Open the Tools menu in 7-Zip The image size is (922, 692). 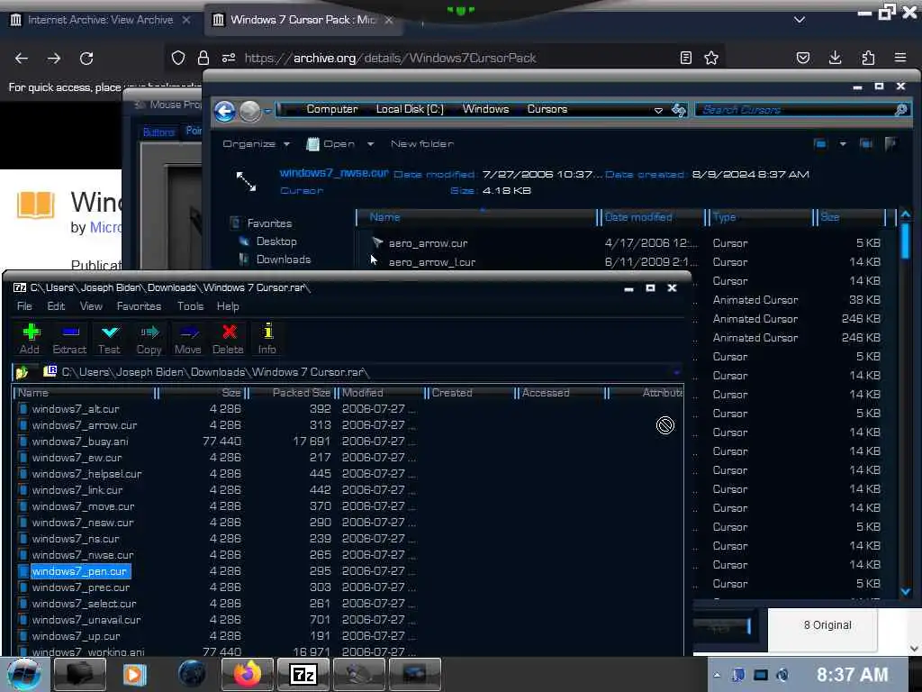click(x=191, y=306)
